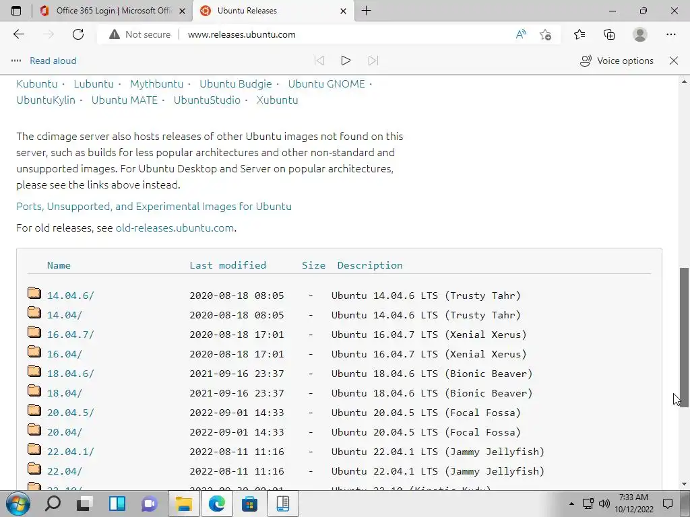Play Read aloud narration

pos(346,61)
